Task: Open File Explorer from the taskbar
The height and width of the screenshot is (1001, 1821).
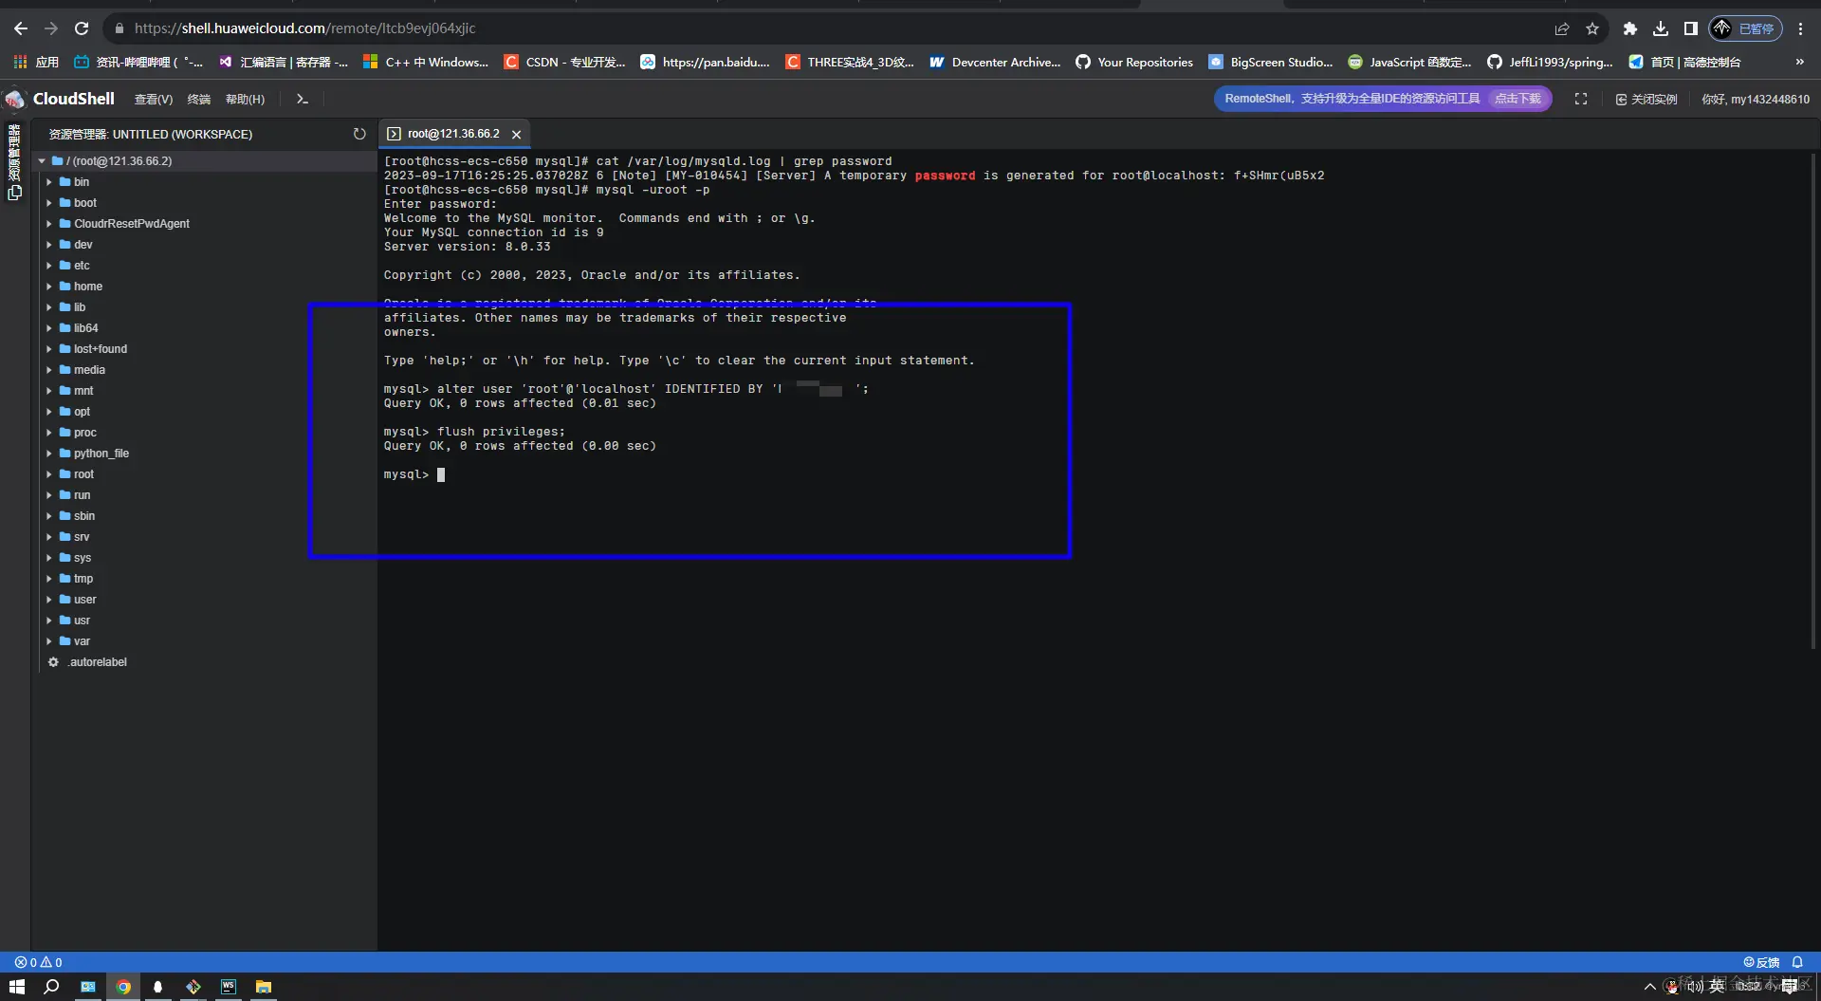Action: pos(264,987)
